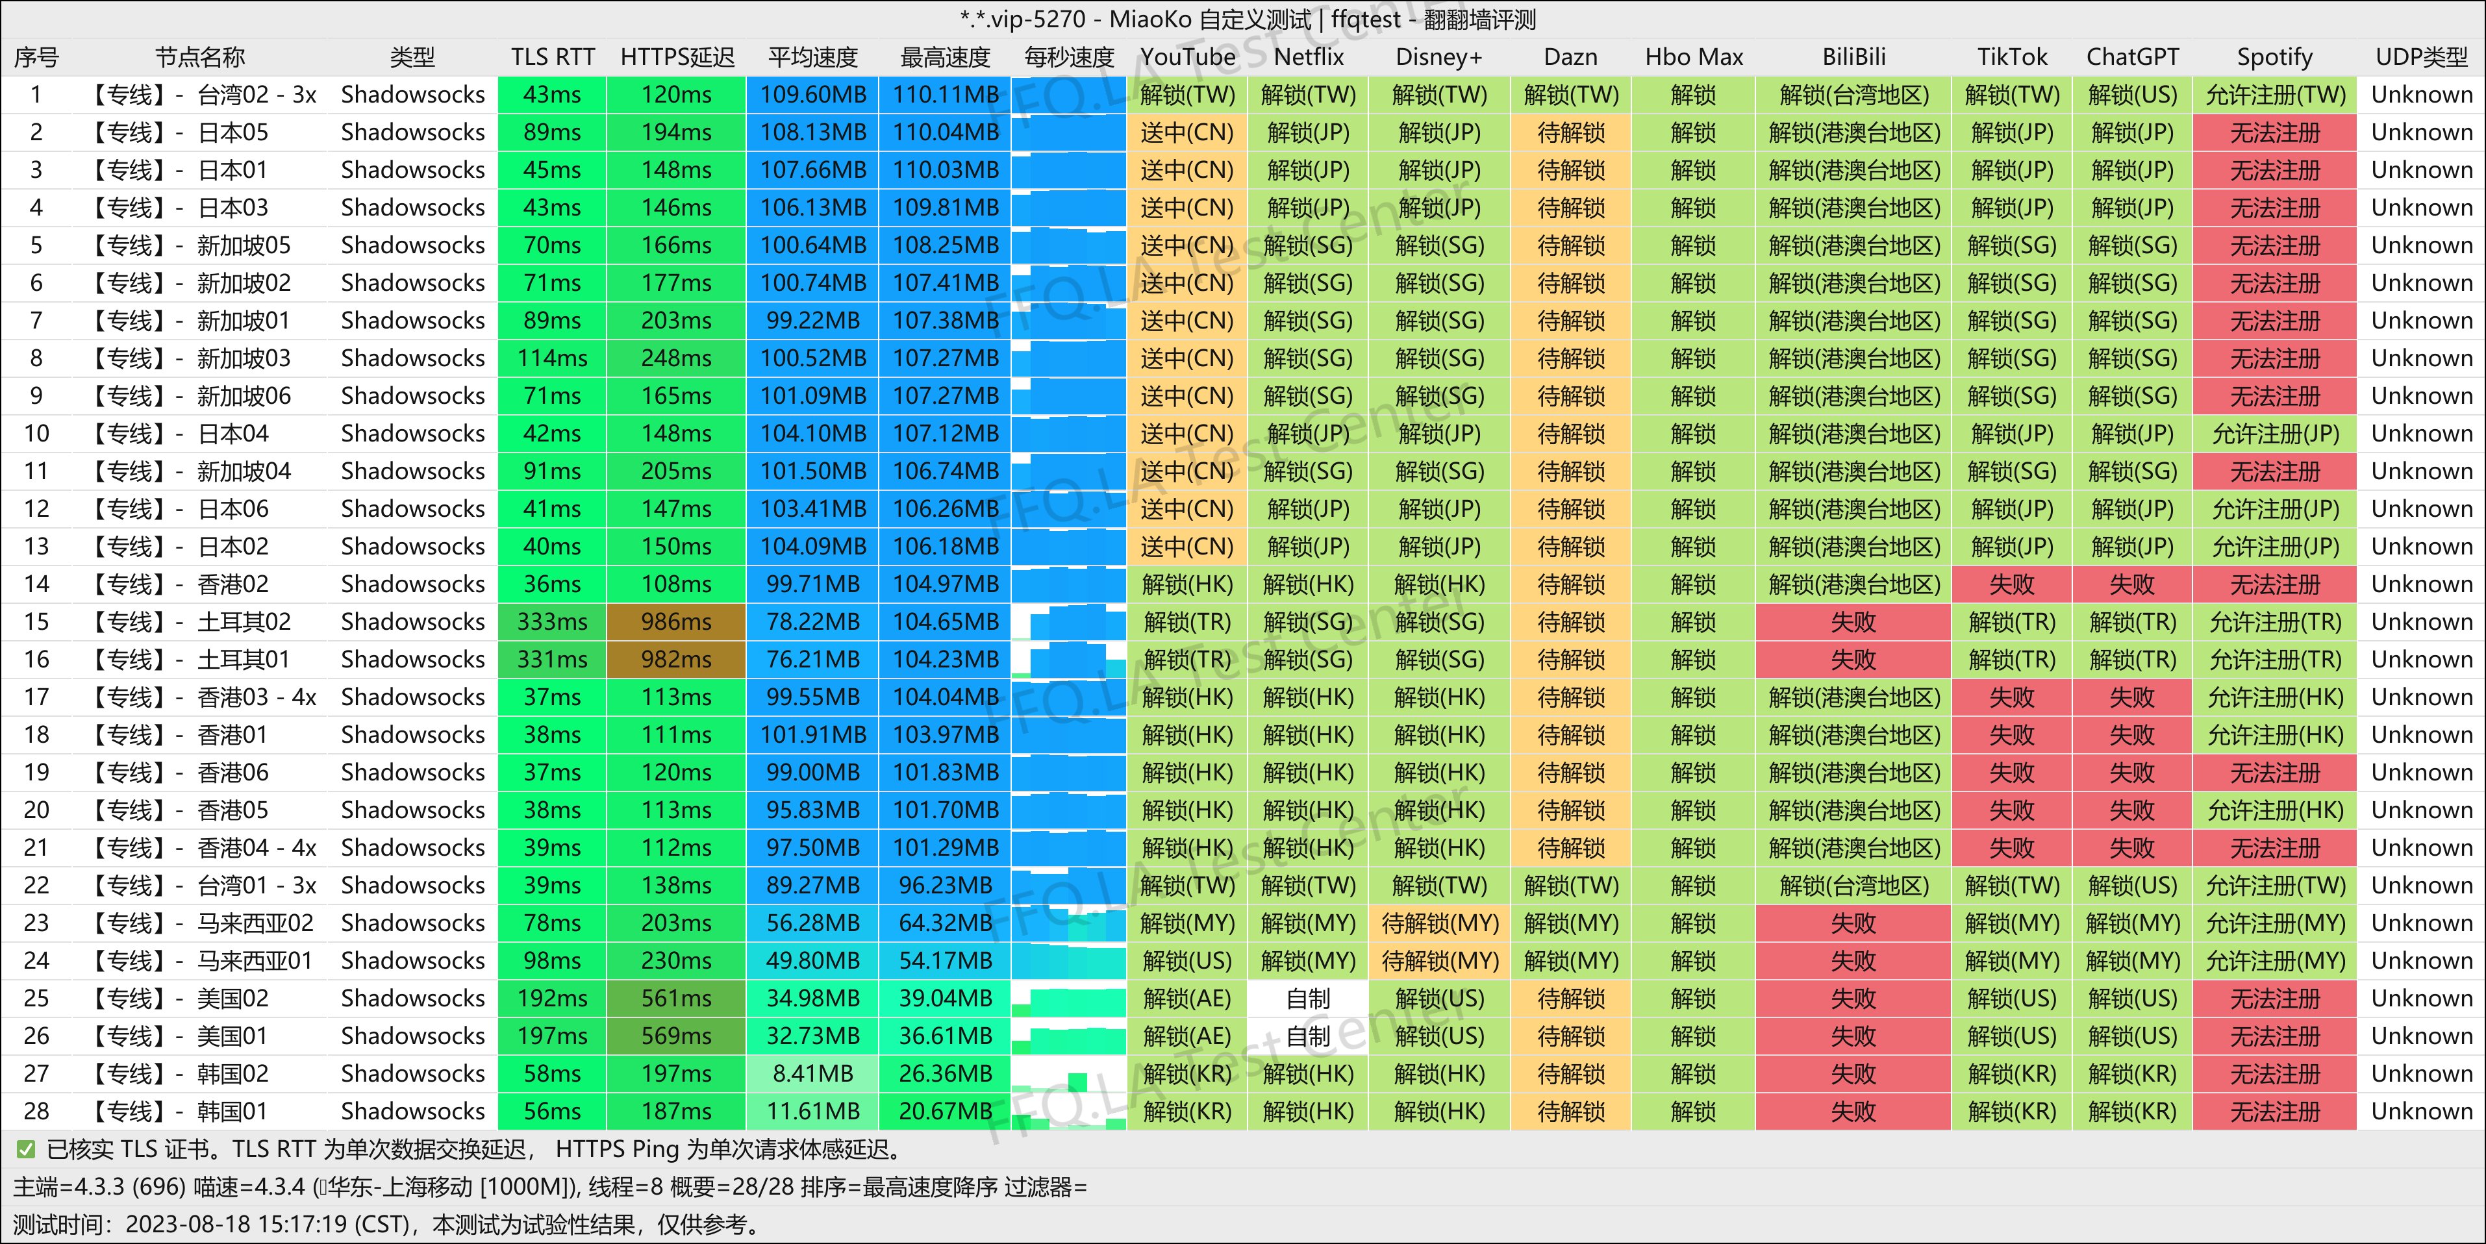Click the per-second speed graph for 美国02
The height and width of the screenshot is (1244, 2486).
(1068, 998)
